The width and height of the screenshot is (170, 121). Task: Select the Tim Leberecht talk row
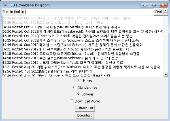coord(83,31)
